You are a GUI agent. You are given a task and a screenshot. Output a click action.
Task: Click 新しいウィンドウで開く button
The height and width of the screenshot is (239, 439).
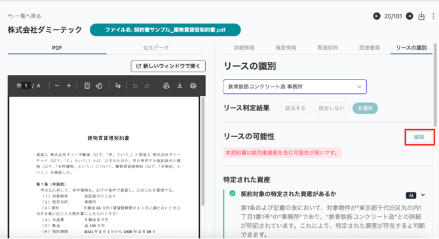(x=168, y=66)
